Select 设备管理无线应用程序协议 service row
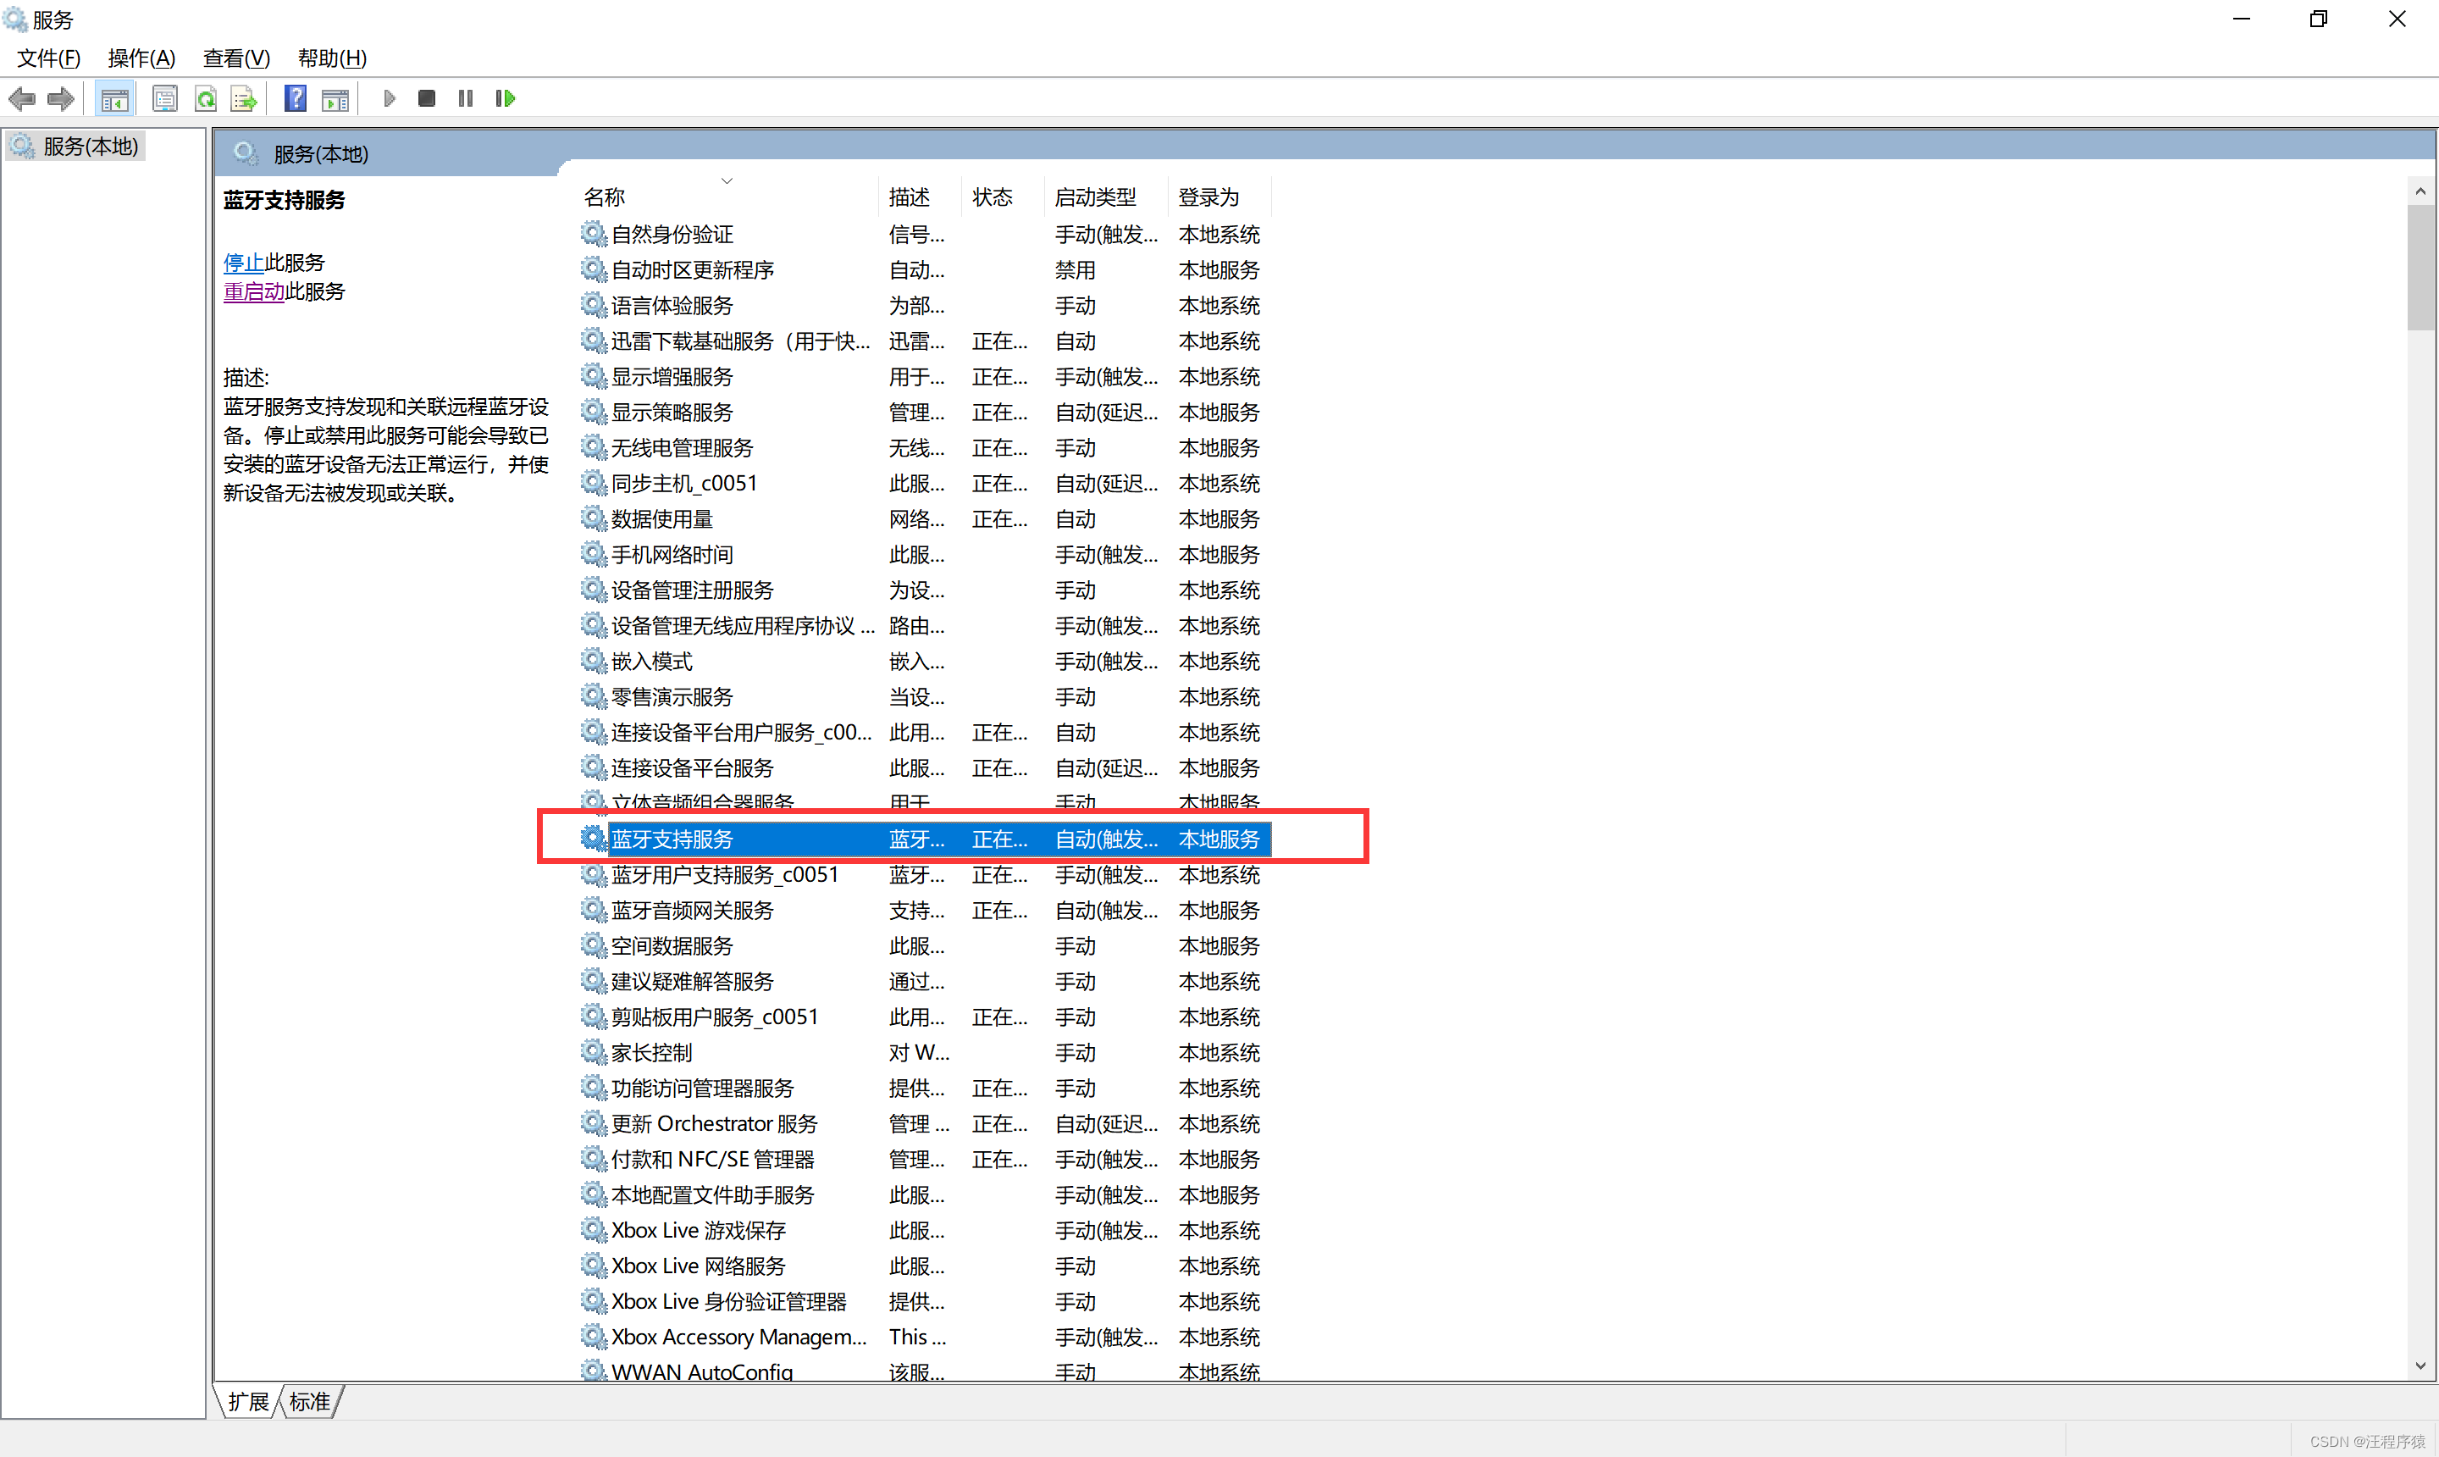The width and height of the screenshot is (2439, 1457). 924,625
